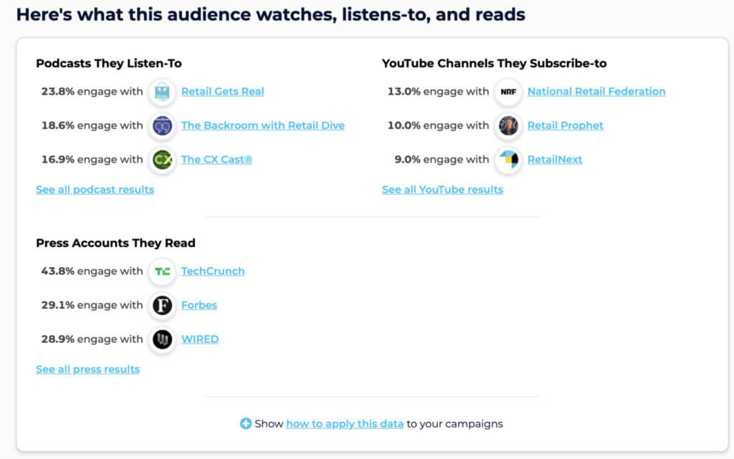Click the Forbes black logo icon
The height and width of the screenshot is (459, 734).
pyautogui.click(x=163, y=306)
